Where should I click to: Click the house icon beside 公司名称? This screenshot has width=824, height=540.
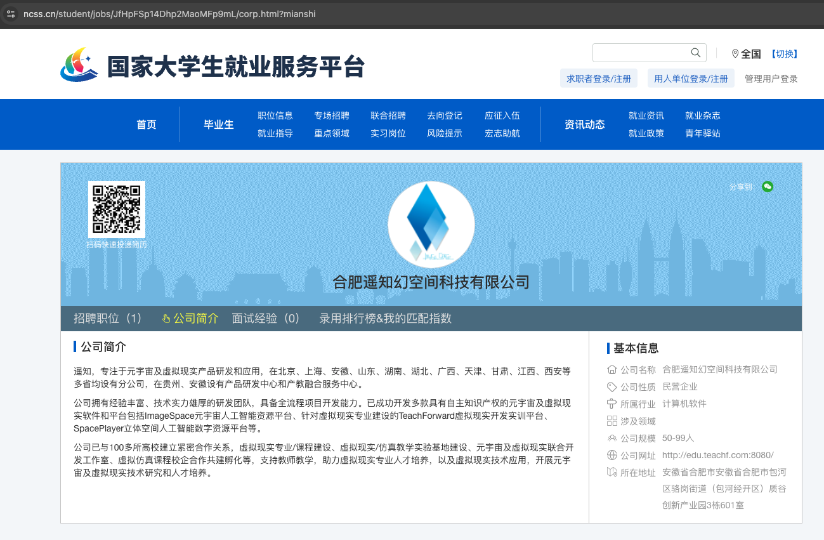tap(612, 369)
